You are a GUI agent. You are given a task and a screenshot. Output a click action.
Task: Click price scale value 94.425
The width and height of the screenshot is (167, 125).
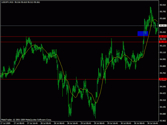tap(163, 93)
